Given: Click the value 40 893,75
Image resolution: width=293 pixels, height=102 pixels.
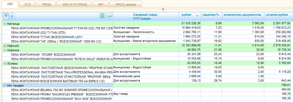Looking at the screenshot, I should 194,50.
